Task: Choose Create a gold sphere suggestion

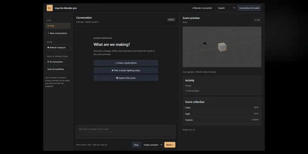Action: click(126, 63)
